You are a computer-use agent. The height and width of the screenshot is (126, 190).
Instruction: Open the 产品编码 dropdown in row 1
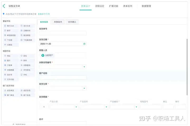pos(136,107)
